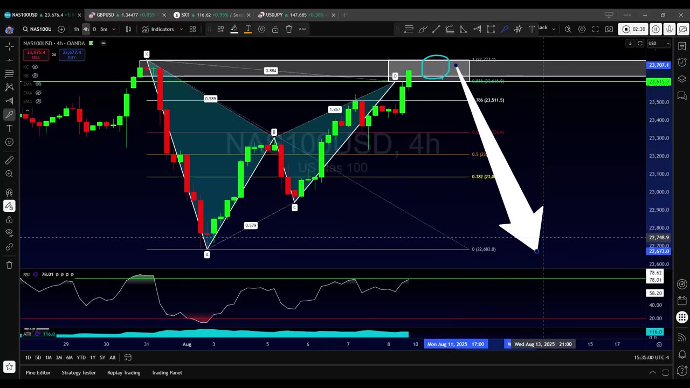The width and height of the screenshot is (690, 388).
Task: Open the Strategy Tester tab
Action: coord(79,372)
